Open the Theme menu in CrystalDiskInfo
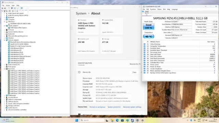The image size is (219, 123). coord(159,9)
